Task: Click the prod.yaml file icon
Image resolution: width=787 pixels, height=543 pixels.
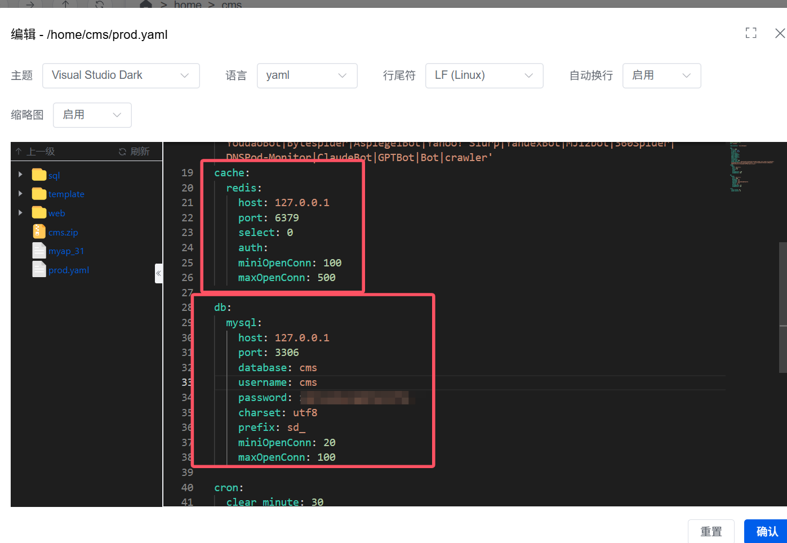Action: pyautogui.click(x=39, y=270)
